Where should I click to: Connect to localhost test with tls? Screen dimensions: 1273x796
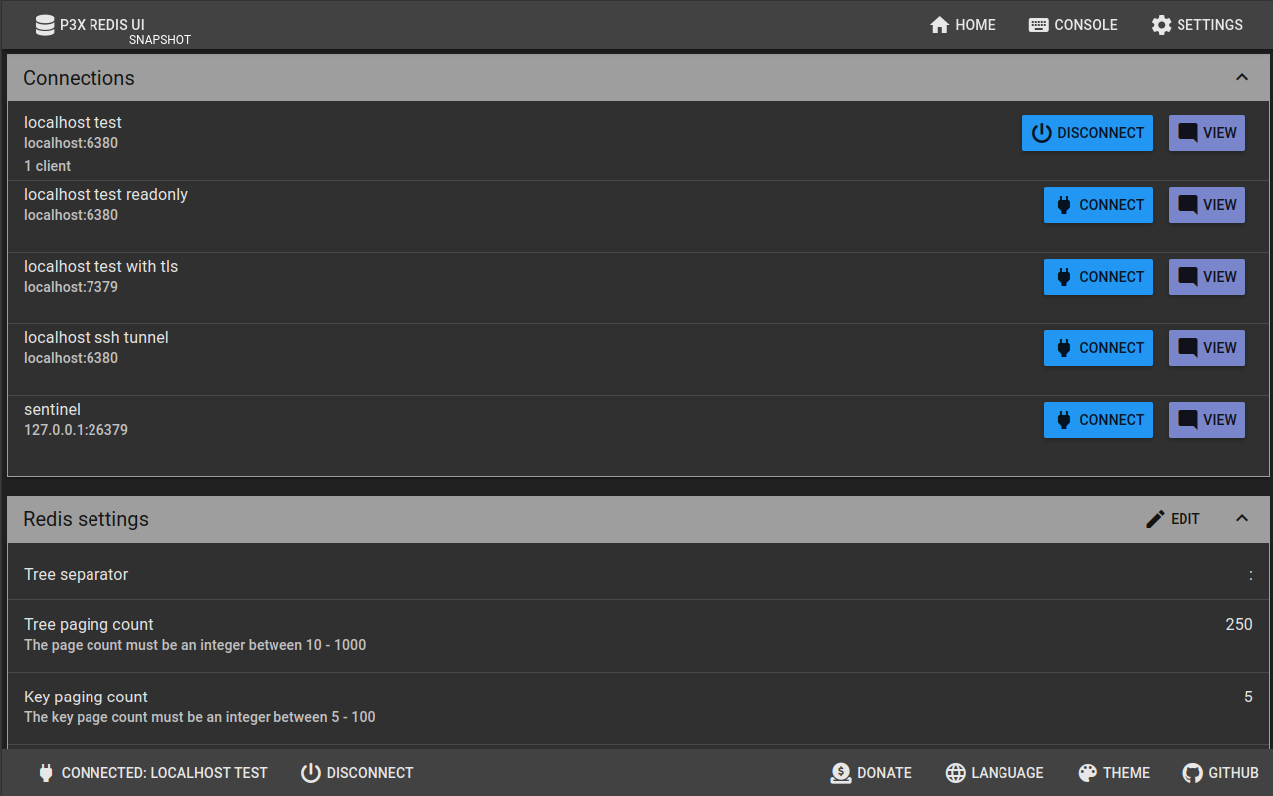(x=1098, y=277)
